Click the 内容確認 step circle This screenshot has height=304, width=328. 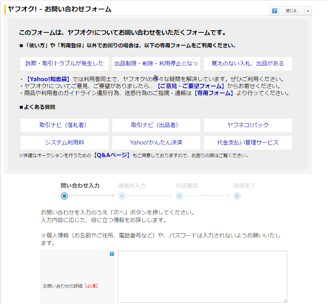click(180, 196)
